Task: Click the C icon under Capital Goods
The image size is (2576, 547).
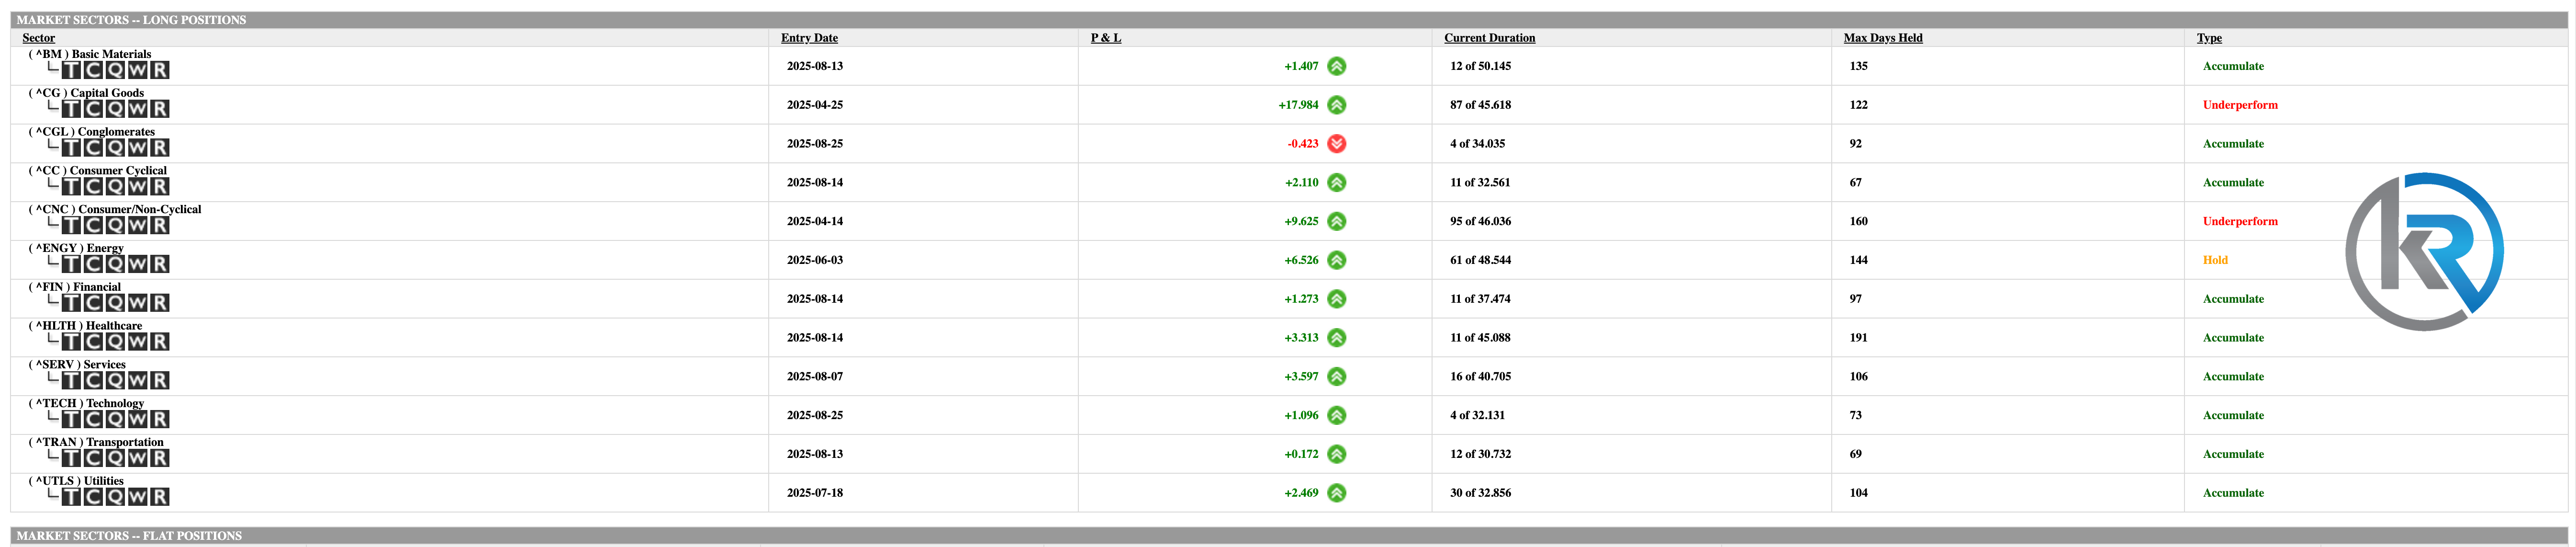Action: point(94,109)
